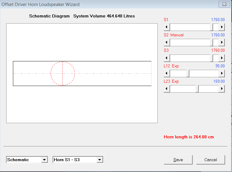The image size is (232, 172).
Task: Click the L12 slider left arrow
Action: point(167,73)
